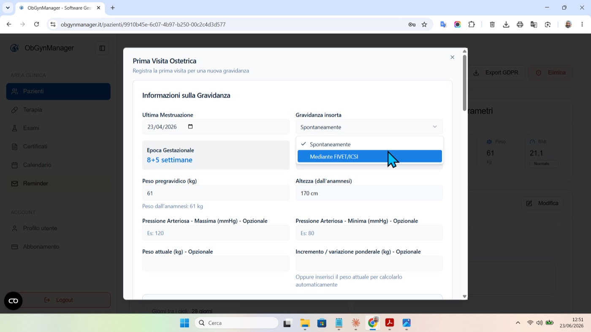Click Modifica button
Viewport: 591px width, 332px height.
542,203
